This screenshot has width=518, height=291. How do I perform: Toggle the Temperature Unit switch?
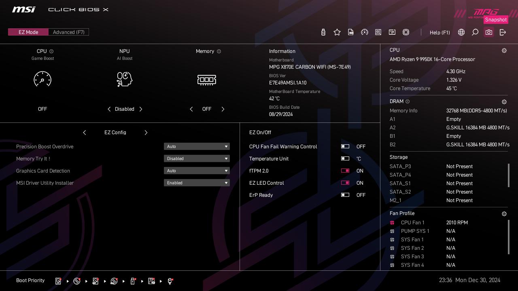click(345, 158)
